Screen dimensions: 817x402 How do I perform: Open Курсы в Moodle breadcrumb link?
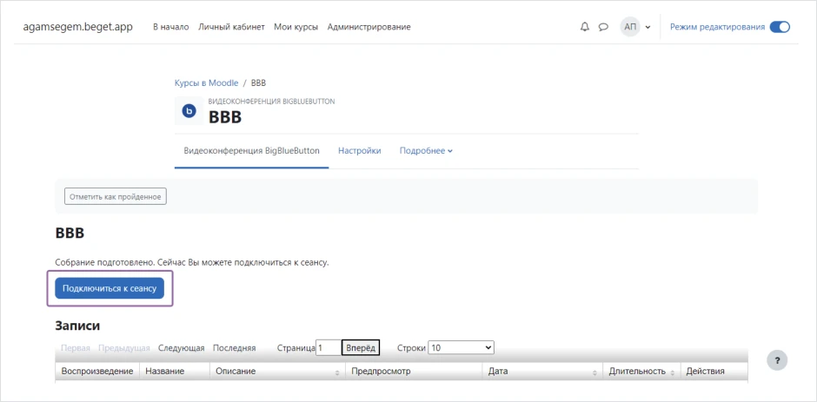206,82
